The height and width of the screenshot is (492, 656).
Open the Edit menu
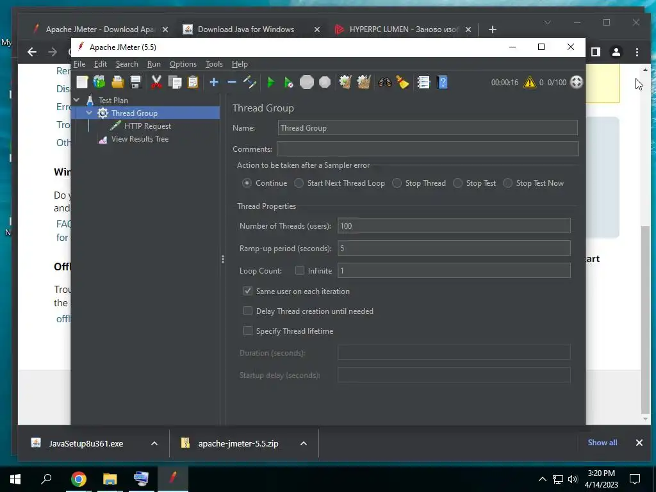101,64
